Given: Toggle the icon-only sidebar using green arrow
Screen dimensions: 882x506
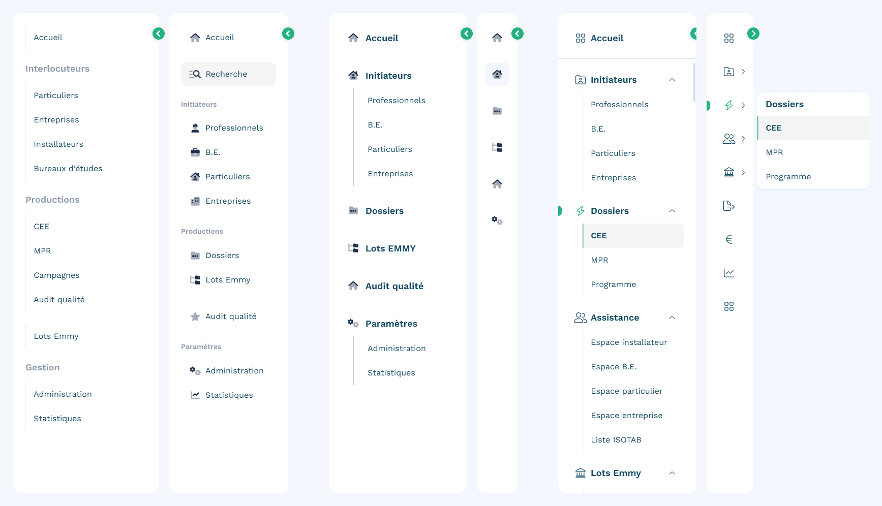Looking at the screenshot, I should 517,34.
